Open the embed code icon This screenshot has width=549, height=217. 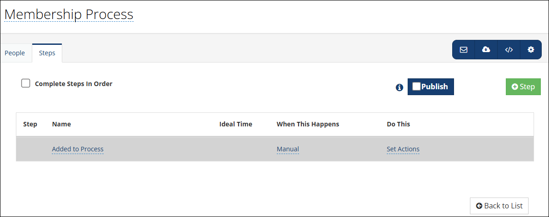click(x=509, y=50)
